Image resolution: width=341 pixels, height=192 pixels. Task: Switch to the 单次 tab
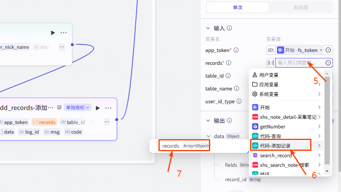point(237,7)
